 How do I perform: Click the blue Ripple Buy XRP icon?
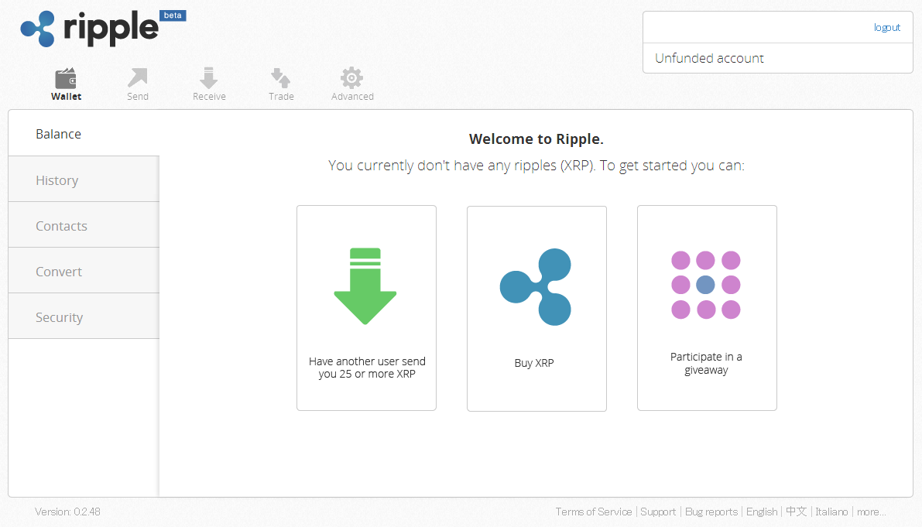tap(536, 286)
